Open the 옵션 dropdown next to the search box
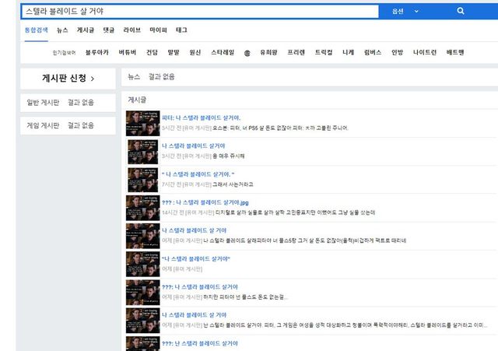This screenshot has width=498, height=351. coord(405,11)
